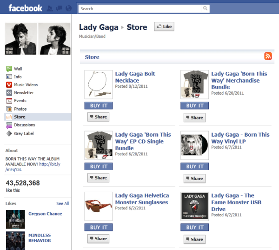Open the Greyson Chance page link
279x250 pixels.
coord(45,214)
